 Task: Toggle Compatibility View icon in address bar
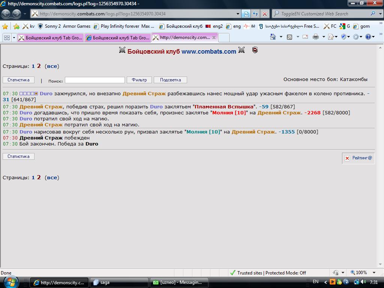click(x=246, y=14)
